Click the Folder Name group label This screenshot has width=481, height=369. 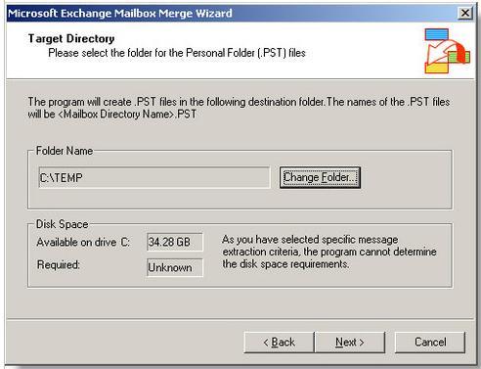(x=65, y=151)
